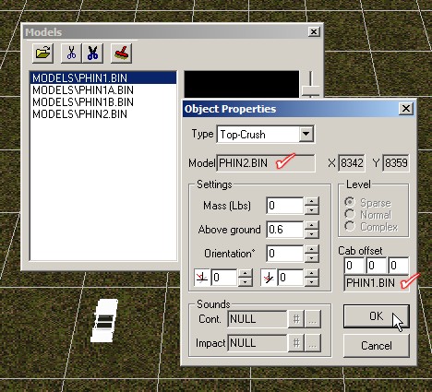Click the vertical slider beside the model preview
Screen dimensions: 432x392
tap(311, 90)
